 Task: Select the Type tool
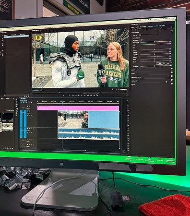tap(17, 115)
